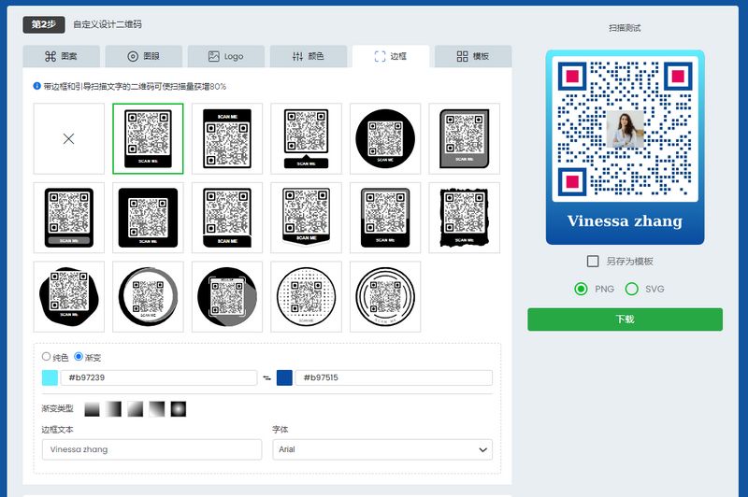Click the blue info icon beside tip text
Image resolution: width=748 pixels, height=497 pixels.
click(36, 86)
